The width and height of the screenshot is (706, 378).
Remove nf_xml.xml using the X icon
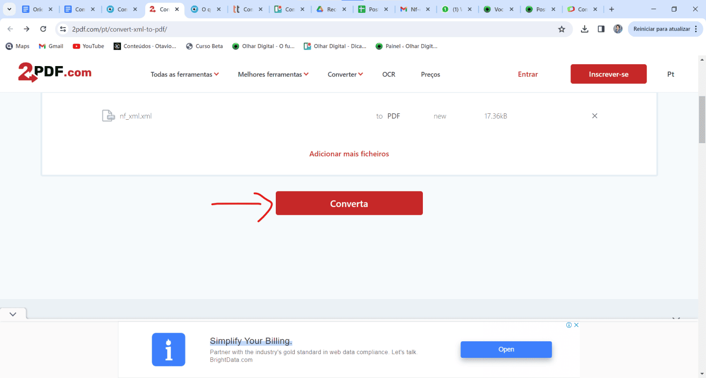click(594, 116)
